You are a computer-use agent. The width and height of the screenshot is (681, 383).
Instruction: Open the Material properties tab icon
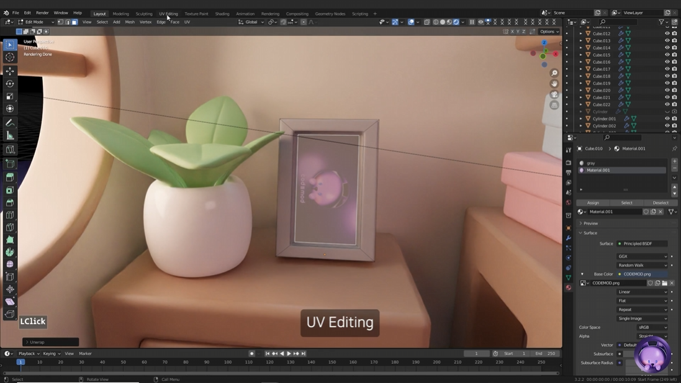click(569, 287)
